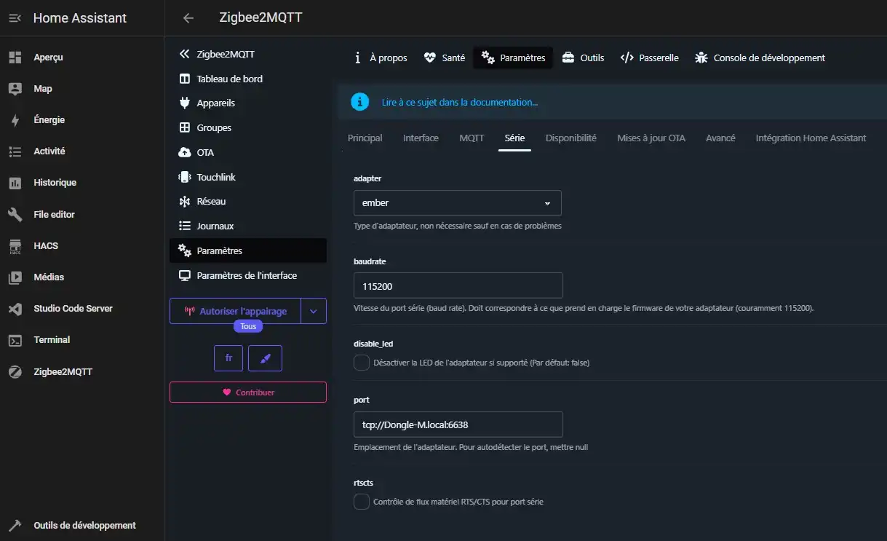The height and width of the screenshot is (541, 887).
Task: Click the Contribuer button
Action: pyautogui.click(x=247, y=392)
